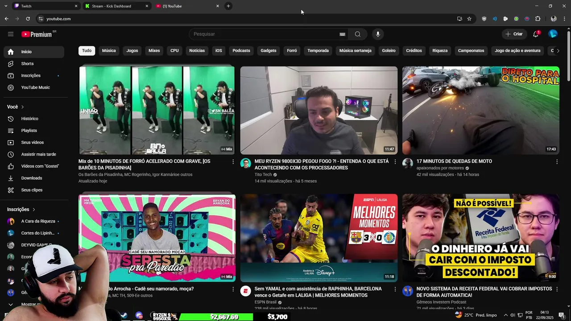Open the 17 Minutos de Quedas de Moto thumbnail
Screen dimensions: 571x321
pyautogui.click(x=480, y=110)
